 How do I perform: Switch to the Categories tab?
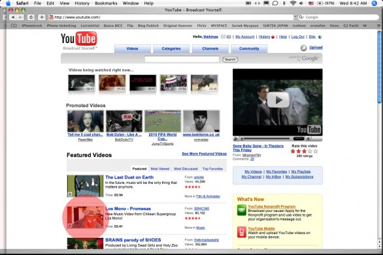coord(171,48)
